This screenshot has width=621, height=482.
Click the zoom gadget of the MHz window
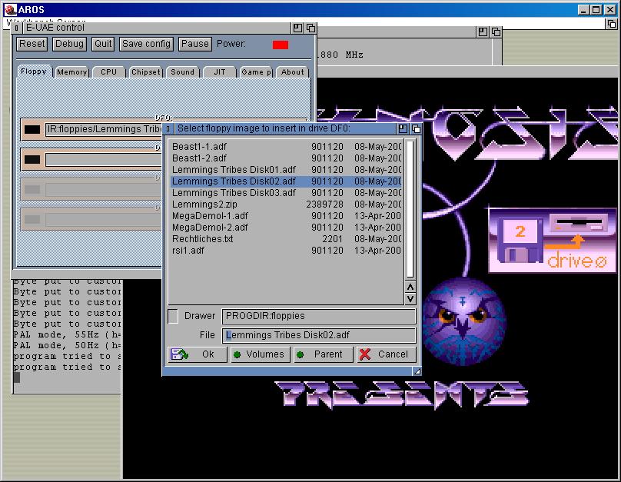click(483, 32)
